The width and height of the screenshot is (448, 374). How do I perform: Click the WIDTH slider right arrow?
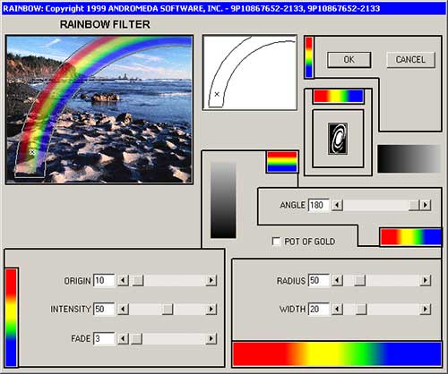[426, 309]
